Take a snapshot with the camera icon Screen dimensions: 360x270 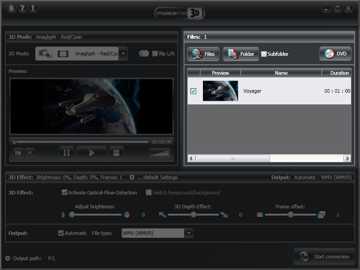18,153
